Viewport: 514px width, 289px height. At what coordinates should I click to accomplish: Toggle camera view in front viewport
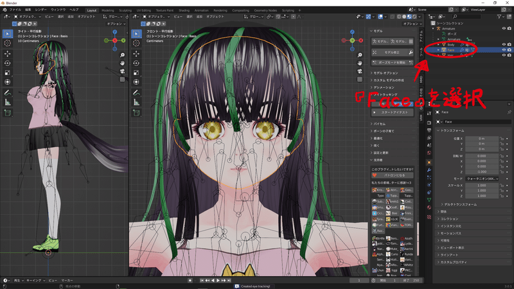(360, 71)
